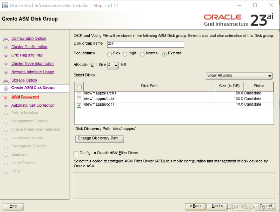The image size is (280, 212).
Task: Go to Cluster Configuration step
Action: point(29,47)
